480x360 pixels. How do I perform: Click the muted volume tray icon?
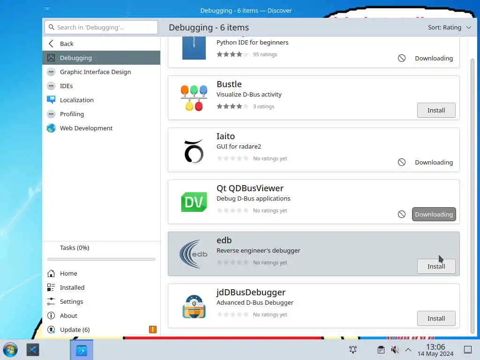[x=395, y=349]
